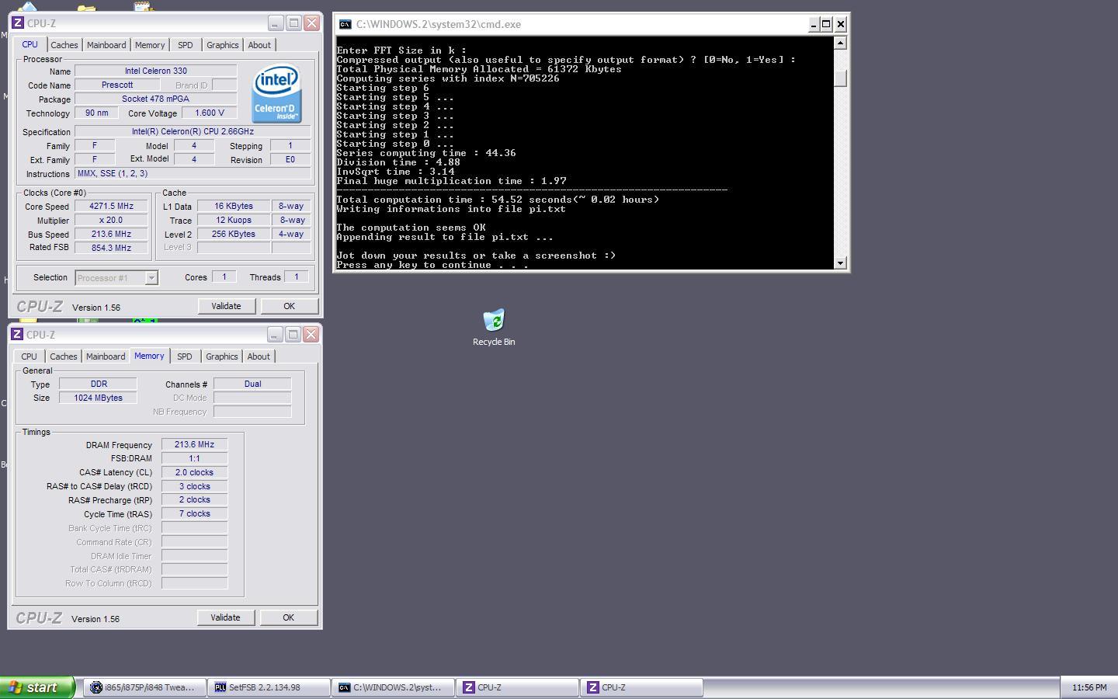Screen dimensions: 1118x699
Task: Click Validate in the lower CPU-Z window
Action: point(225,617)
